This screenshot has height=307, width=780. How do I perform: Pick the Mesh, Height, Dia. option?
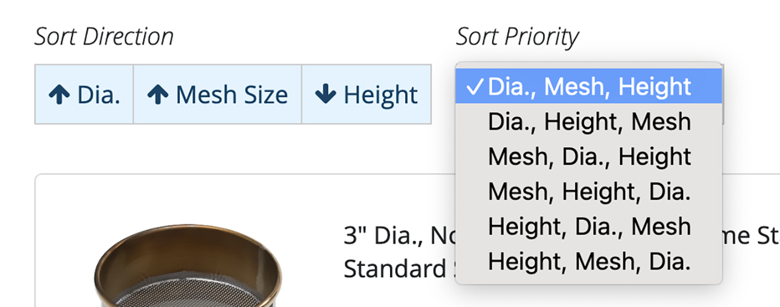(x=589, y=191)
